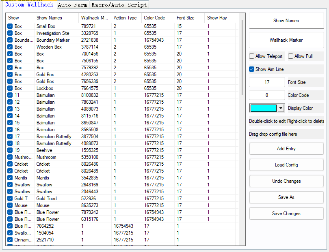Disable the Show Aim Line checkbox
The height and width of the screenshot is (252, 329).
pyautogui.click(x=252, y=69)
